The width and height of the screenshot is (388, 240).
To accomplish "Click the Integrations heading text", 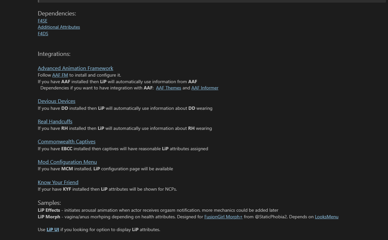I will (54, 54).
